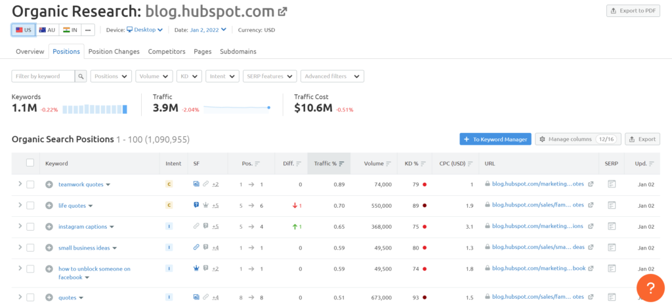Check the small business ideas row checkbox
The width and height of the screenshot is (672, 308).
[x=30, y=248]
